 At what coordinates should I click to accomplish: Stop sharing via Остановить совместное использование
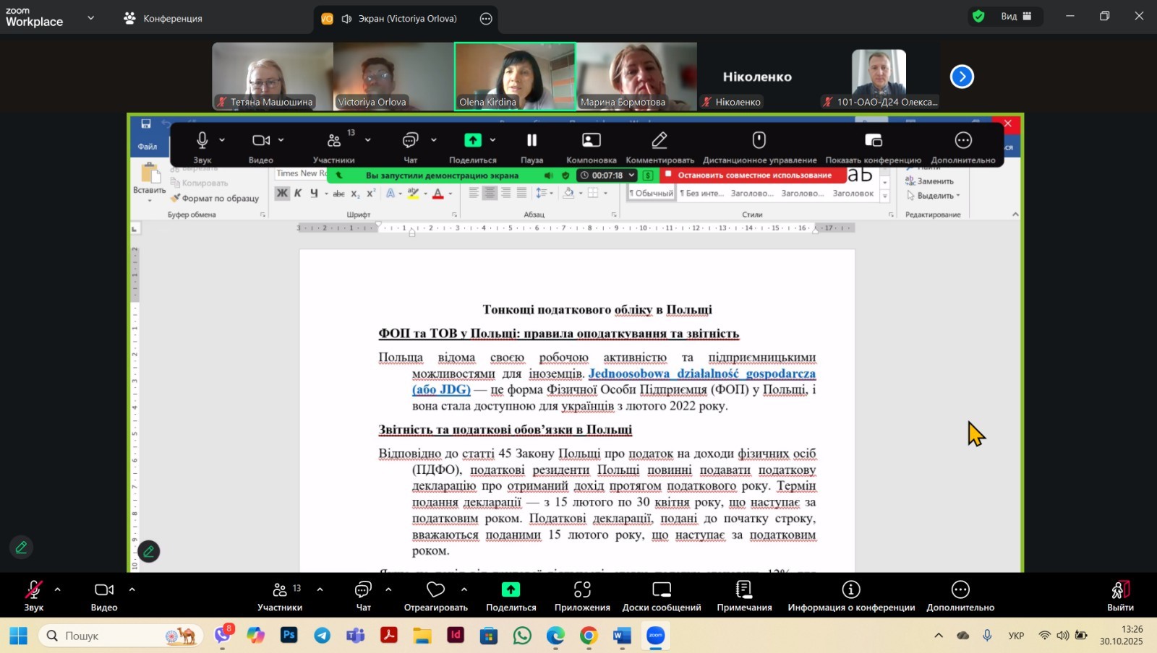point(753,176)
